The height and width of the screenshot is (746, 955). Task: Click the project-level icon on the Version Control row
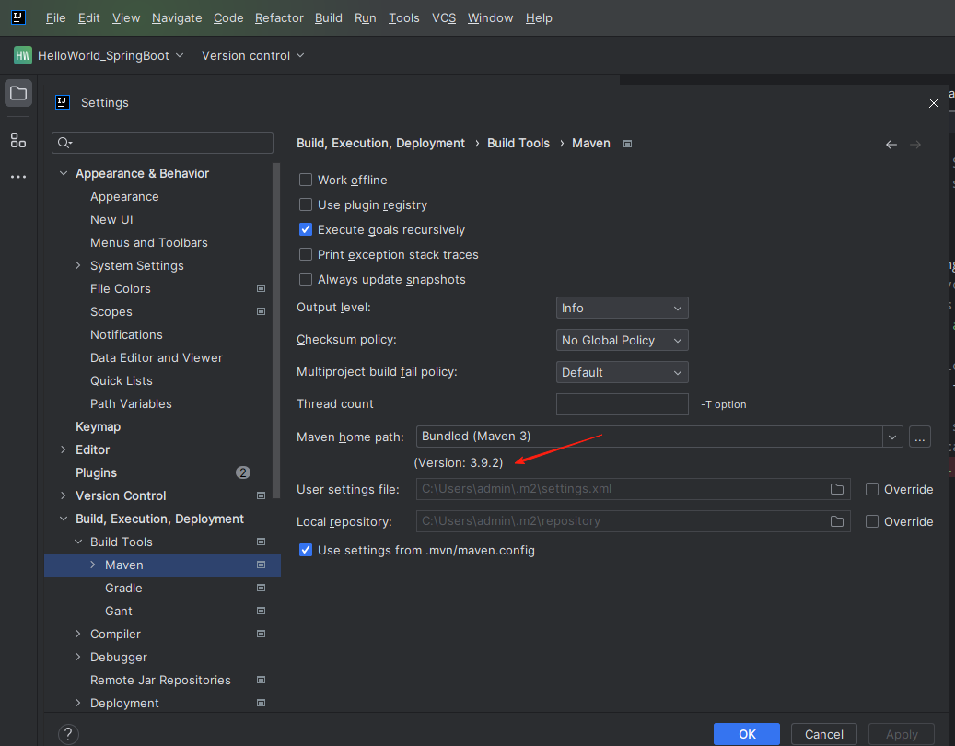point(261,495)
